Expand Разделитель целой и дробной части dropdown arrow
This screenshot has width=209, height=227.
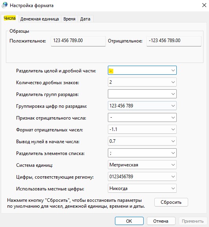pos(173,70)
